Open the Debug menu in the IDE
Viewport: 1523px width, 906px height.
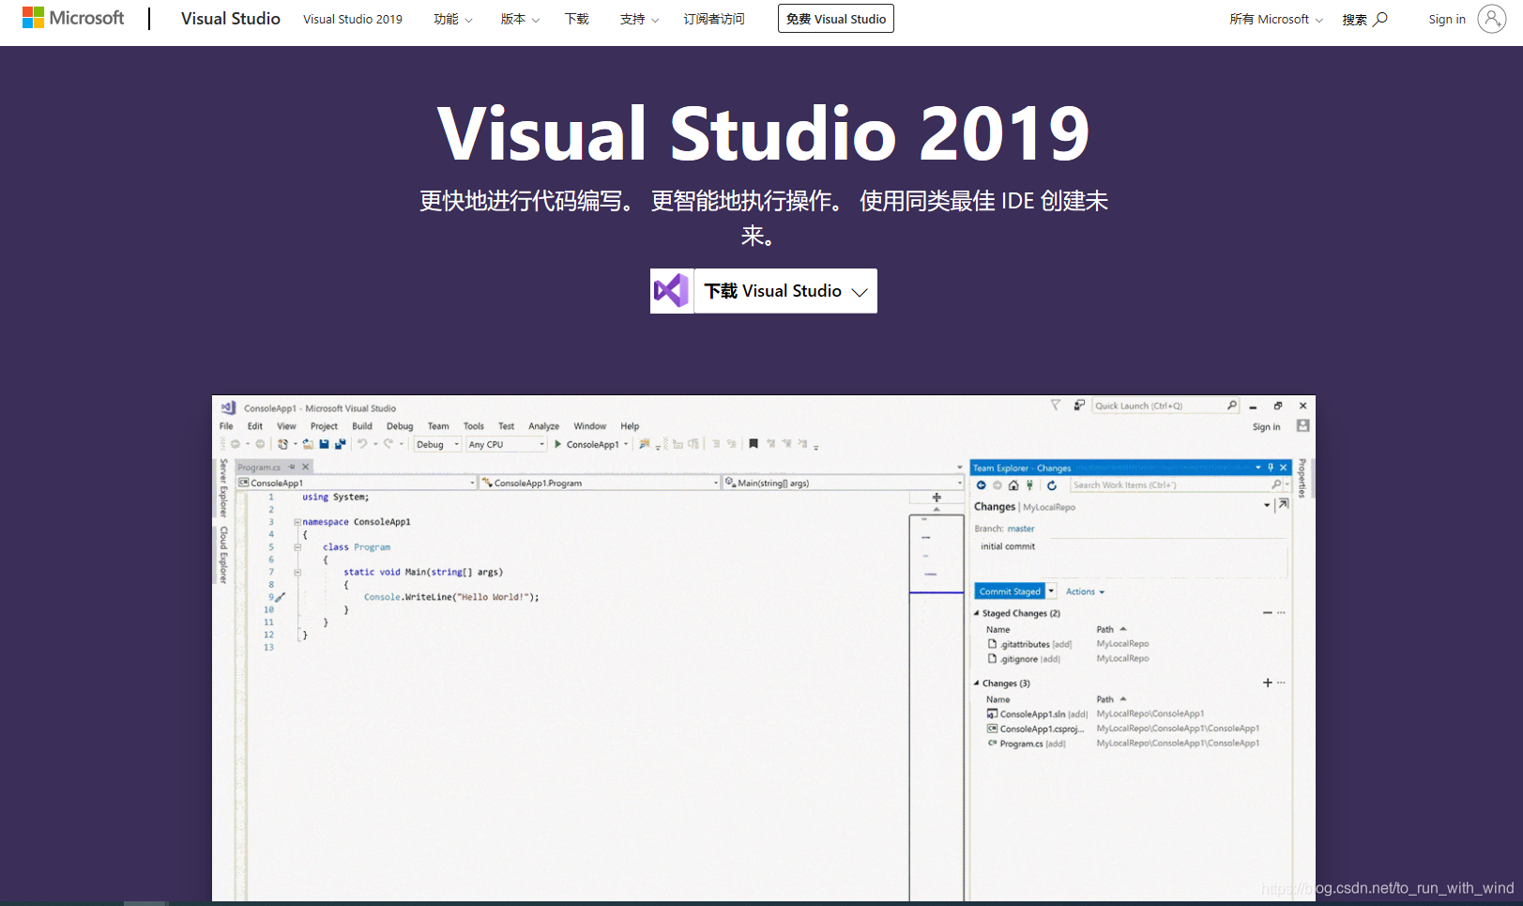[x=400, y=426]
